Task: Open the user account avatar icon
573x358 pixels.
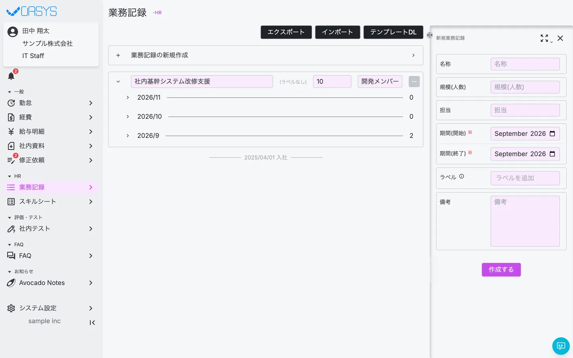Action: (13, 32)
